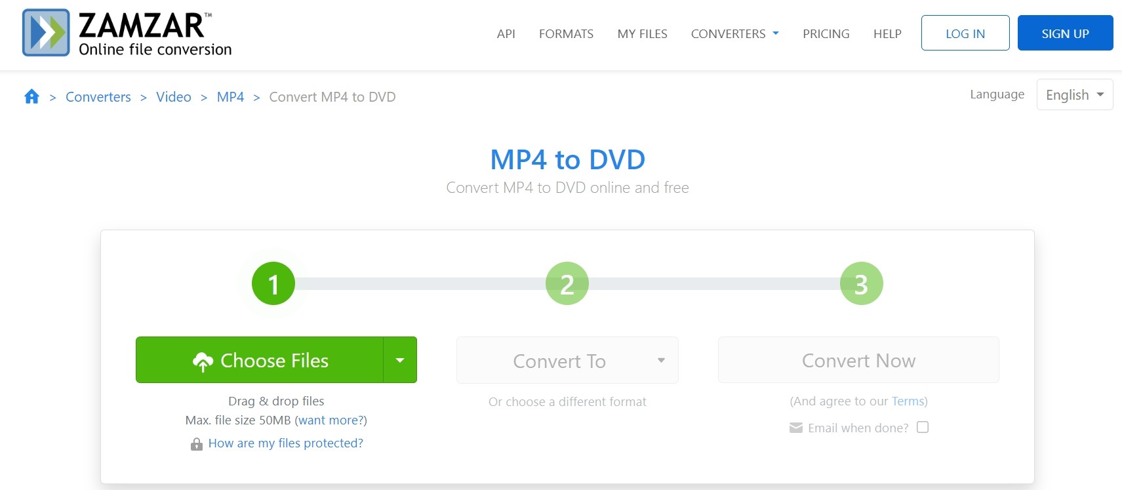Click the 'want more?' link

(331, 420)
